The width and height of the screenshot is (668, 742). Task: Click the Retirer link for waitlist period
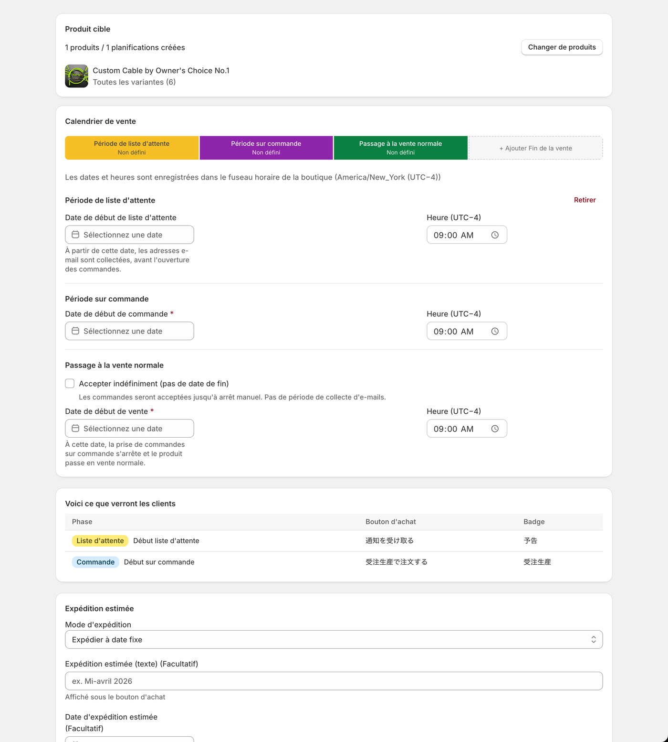(584, 200)
